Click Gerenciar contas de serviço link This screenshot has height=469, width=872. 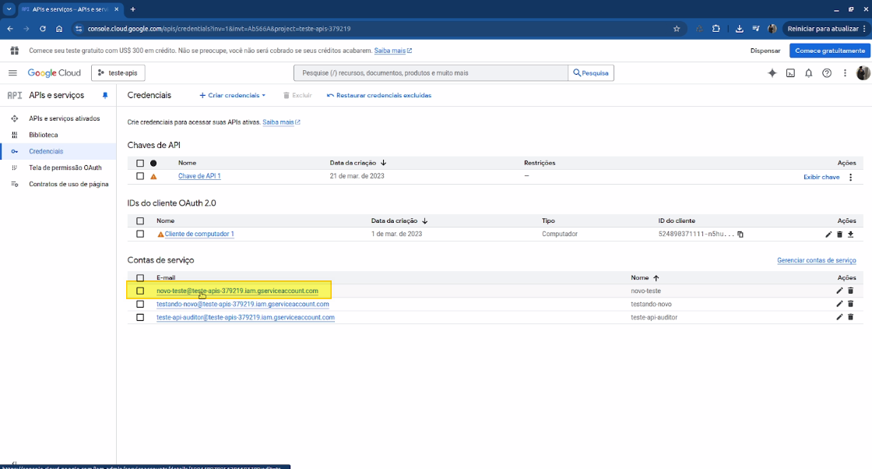click(817, 260)
